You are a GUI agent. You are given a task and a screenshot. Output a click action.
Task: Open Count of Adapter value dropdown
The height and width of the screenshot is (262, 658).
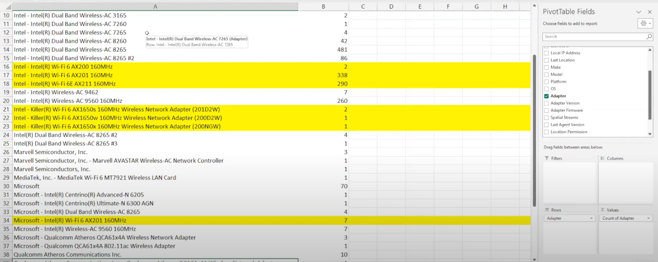point(649,218)
